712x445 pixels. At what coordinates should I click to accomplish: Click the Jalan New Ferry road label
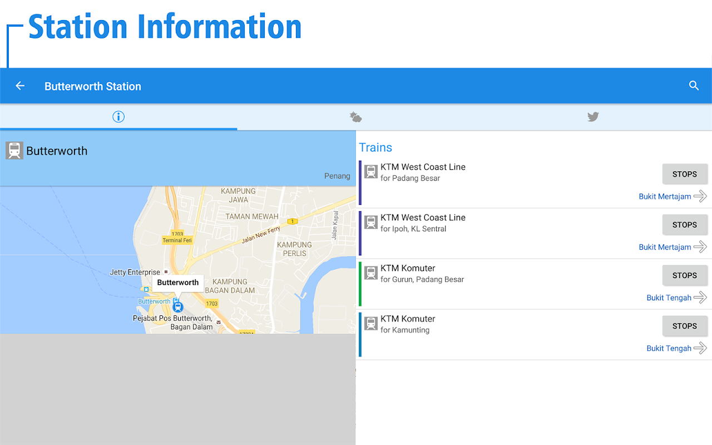coord(261,236)
